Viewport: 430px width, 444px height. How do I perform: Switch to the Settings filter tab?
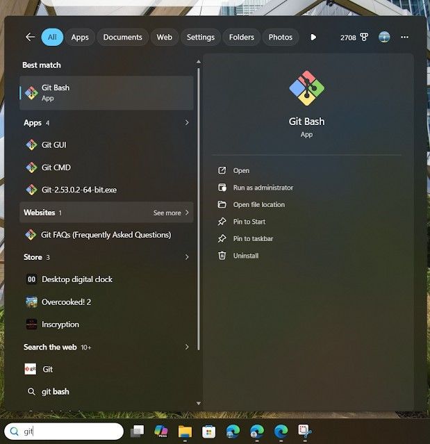[x=200, y=38]
